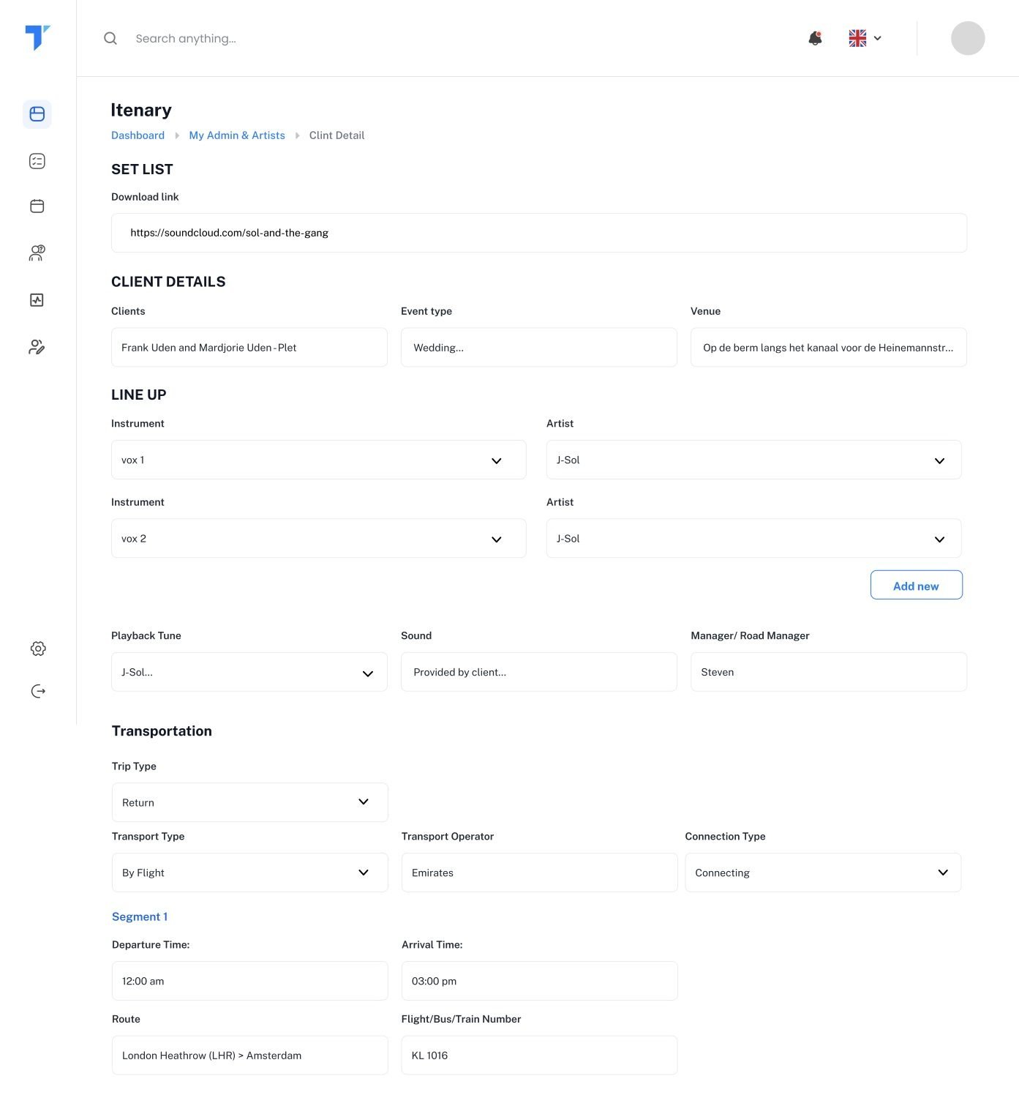Click the Clients input field

click(x=249, y=347)
